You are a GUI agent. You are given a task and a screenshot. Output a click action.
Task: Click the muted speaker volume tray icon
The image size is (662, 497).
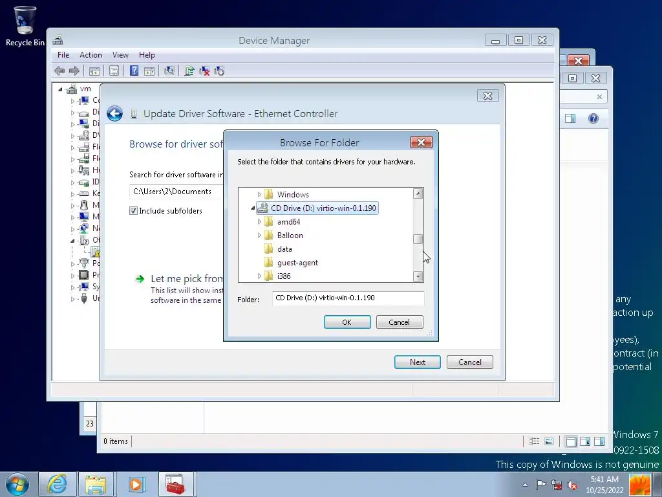tap(572, 485)
